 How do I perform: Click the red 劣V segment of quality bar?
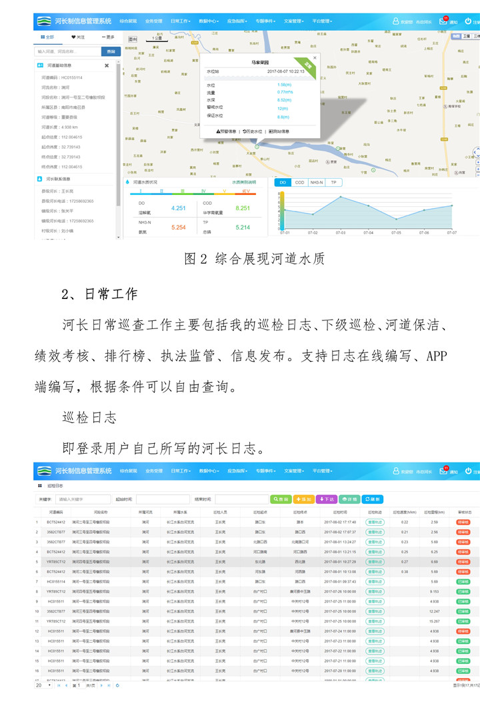(245, 193)
